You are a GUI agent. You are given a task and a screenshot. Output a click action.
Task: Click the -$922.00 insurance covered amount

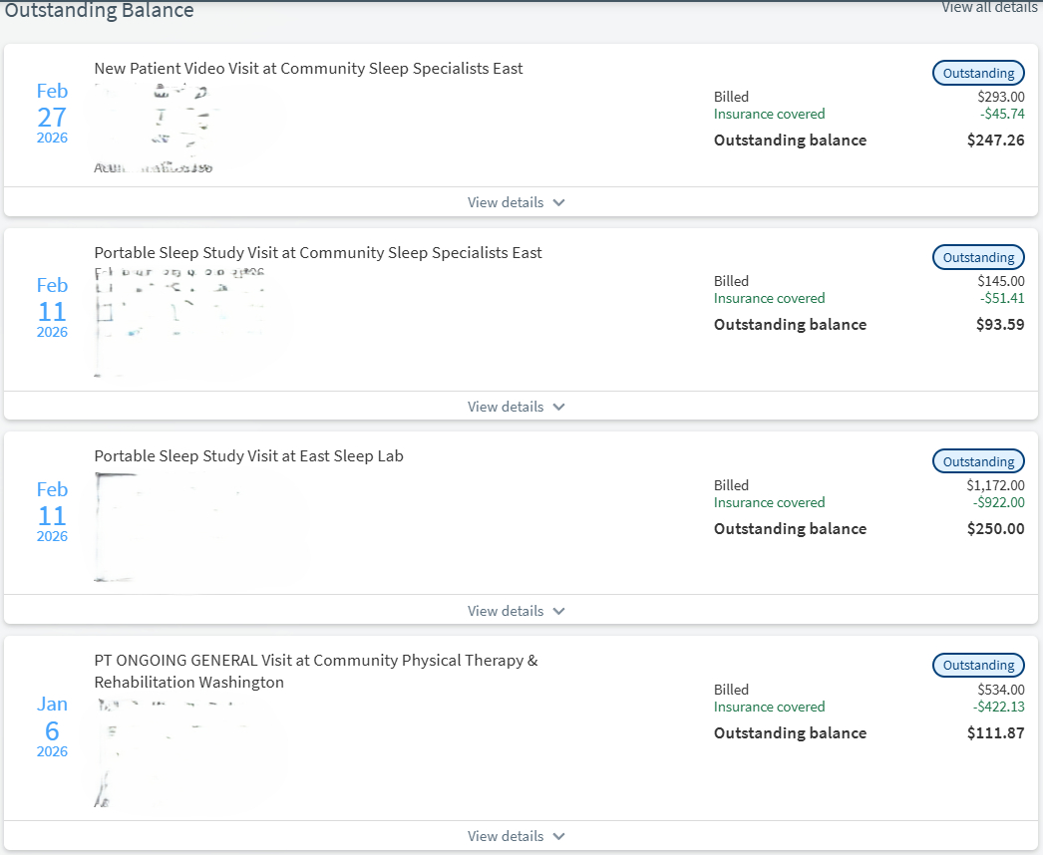[998, 503]
